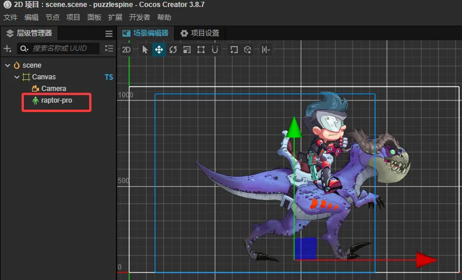
Task: Select the move transform tool
Action: point(158,50)
